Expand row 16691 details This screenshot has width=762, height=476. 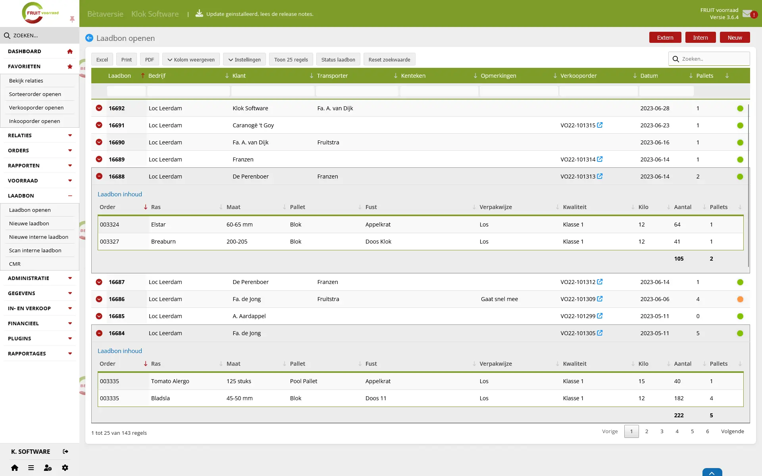click(99, 125)
